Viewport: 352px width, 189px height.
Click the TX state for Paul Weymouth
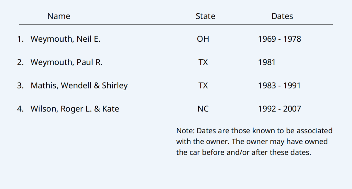click(x=203, y=62)
